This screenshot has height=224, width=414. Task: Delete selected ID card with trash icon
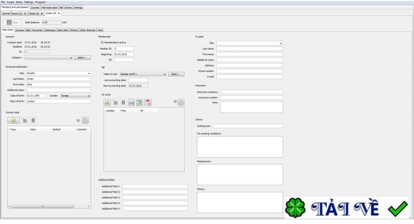(x=123, y=102)
